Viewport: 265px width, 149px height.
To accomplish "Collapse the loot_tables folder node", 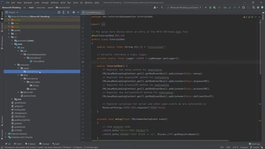I will [24, 82].
